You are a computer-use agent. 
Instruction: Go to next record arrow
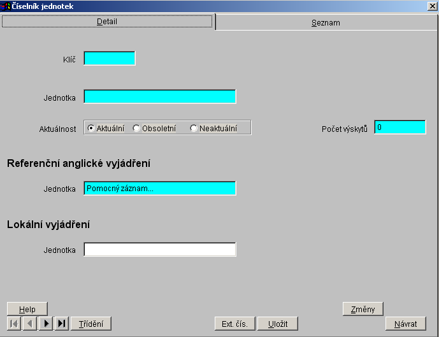pyautogui.click(x=46, y=324)
